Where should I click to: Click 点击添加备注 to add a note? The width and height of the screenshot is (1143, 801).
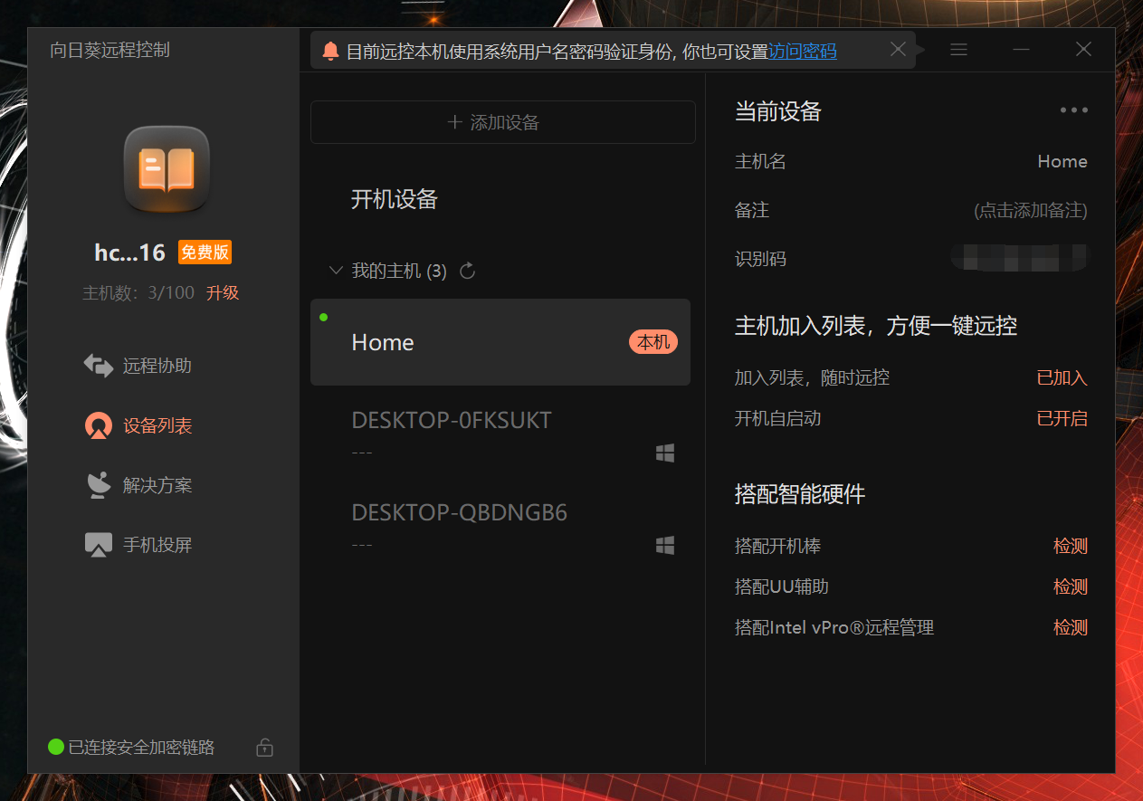[x=1031, y=211]
